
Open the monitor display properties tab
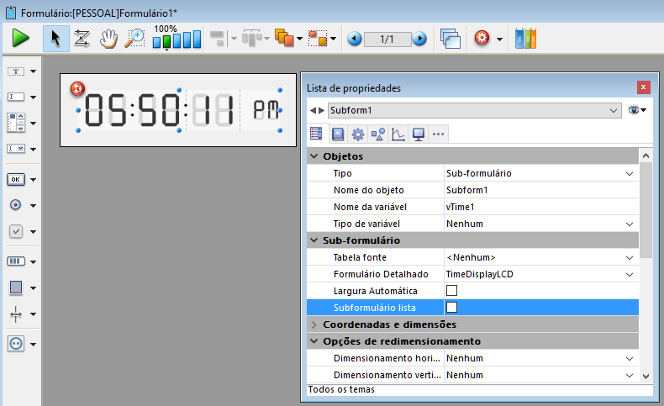tap(418, 134)
